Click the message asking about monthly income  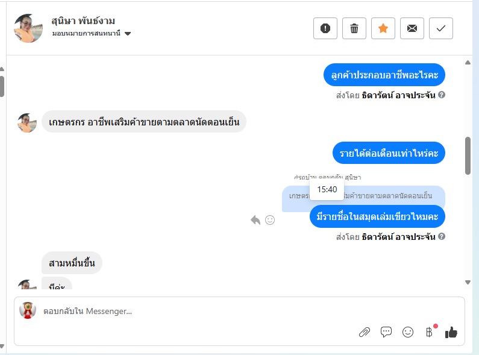[389, 153]
